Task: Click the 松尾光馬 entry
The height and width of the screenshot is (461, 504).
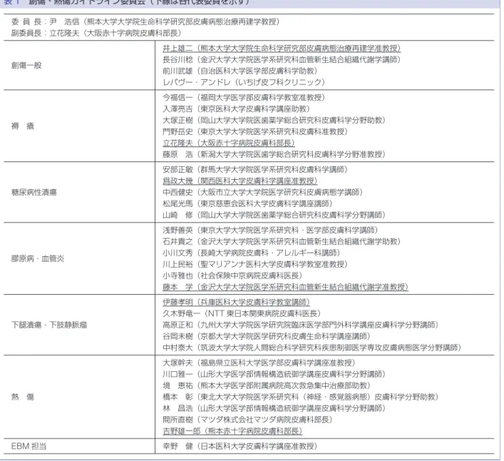Action: coord(247,203)
